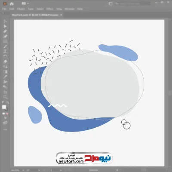
Task: Click the white Fill color swatch
Action: click(x=4, y=107)
